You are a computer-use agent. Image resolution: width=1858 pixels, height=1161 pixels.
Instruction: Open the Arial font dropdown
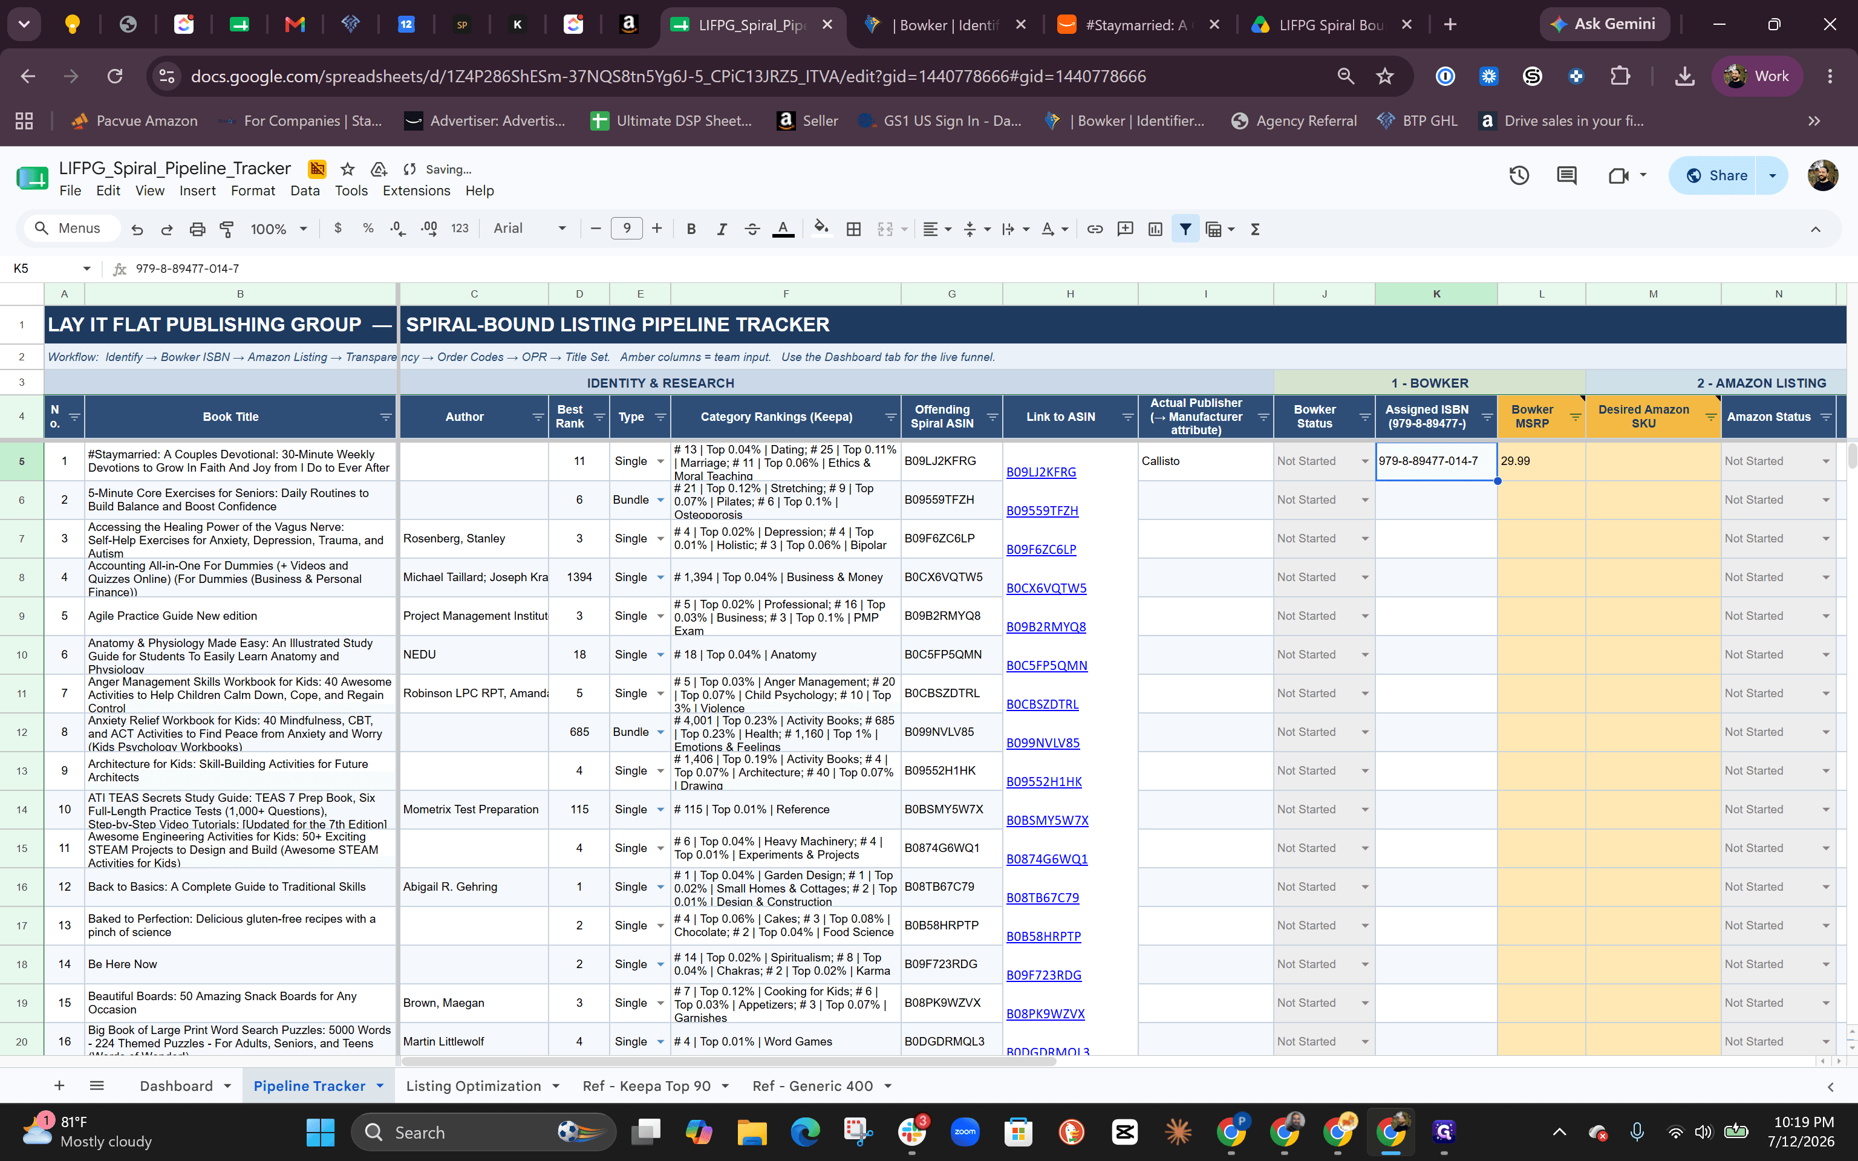529,228
